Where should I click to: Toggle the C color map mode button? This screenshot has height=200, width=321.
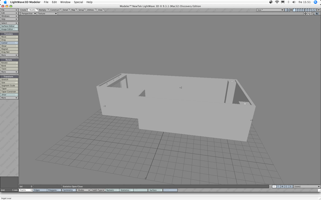pos(287,187)
